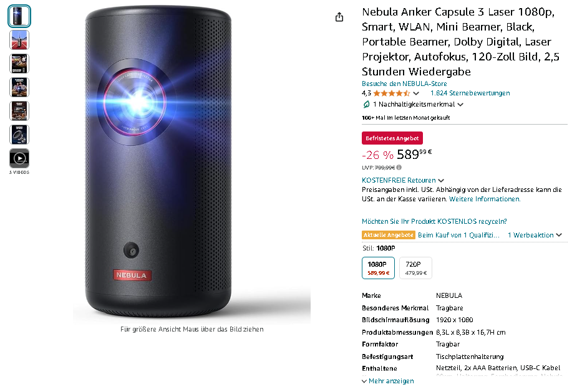Click the star rating icons
The image size is (577, 387).
392,93
